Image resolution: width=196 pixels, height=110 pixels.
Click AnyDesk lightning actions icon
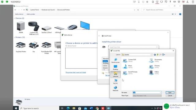point(170,2)
